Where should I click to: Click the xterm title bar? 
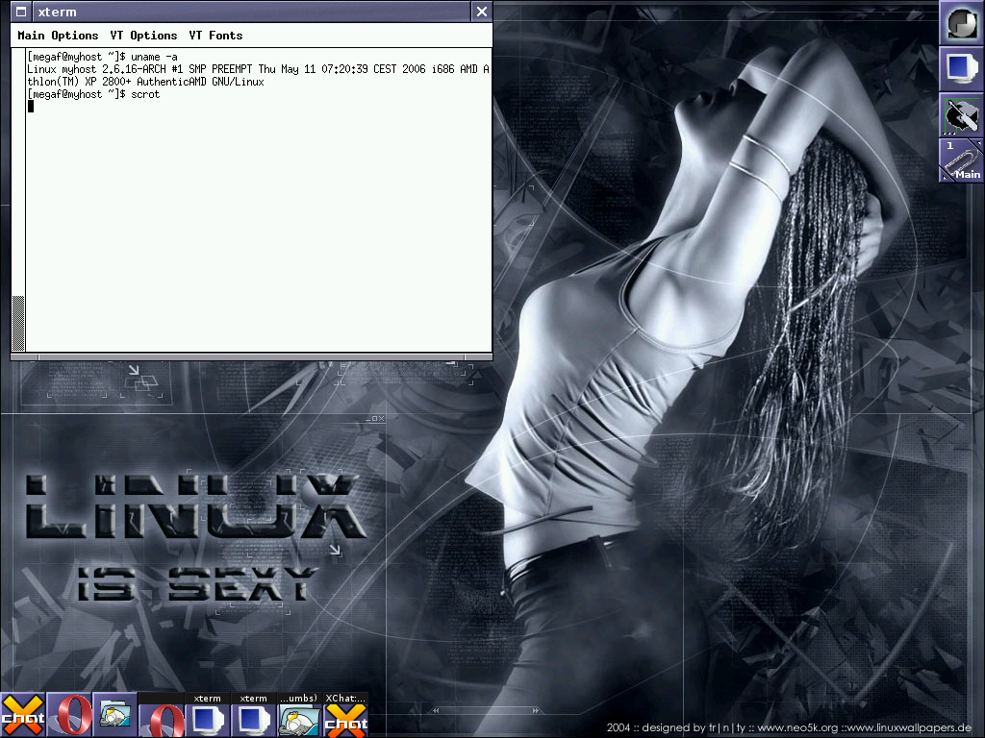(x=251, y=12)
